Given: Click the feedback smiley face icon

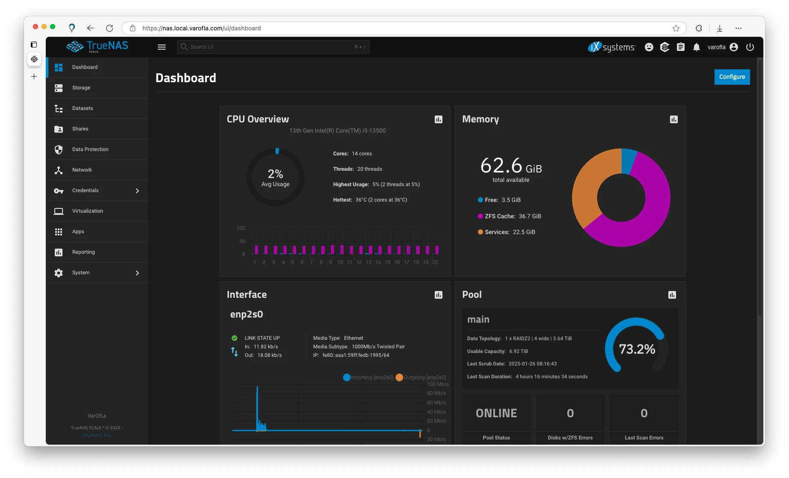Looking at the screenshot, I should pyautogui.click(x=649, y=47).
